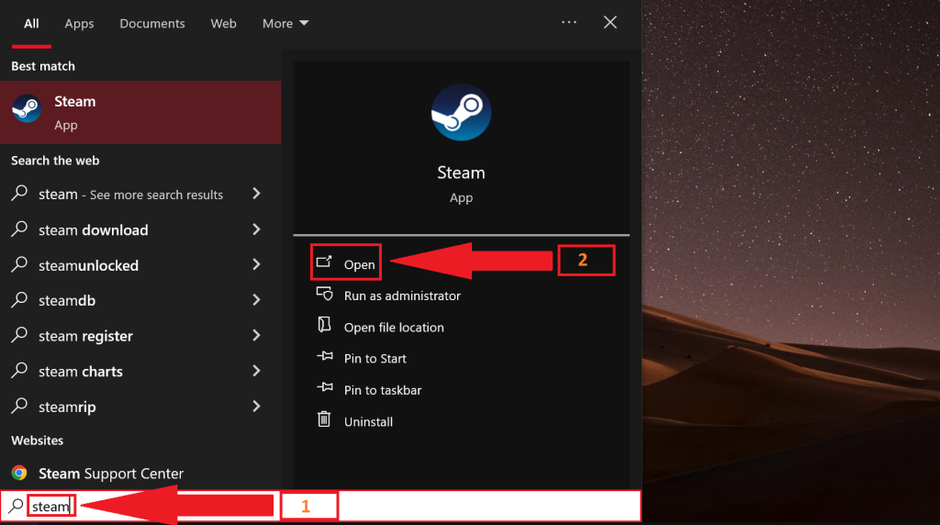940x525 pixels.
Task: Click search icon beside 'steamunlocked'
Action: click(19, 264)
